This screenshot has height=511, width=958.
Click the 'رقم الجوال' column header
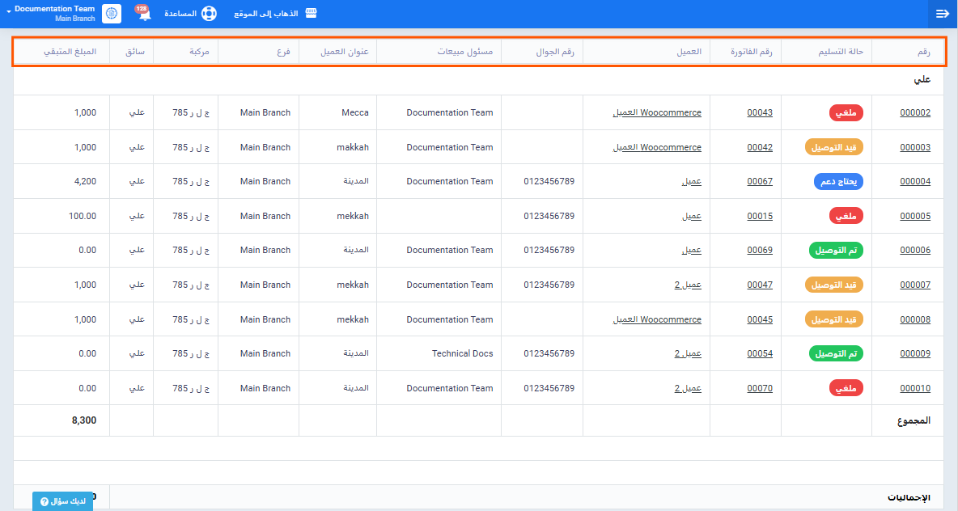555,52
